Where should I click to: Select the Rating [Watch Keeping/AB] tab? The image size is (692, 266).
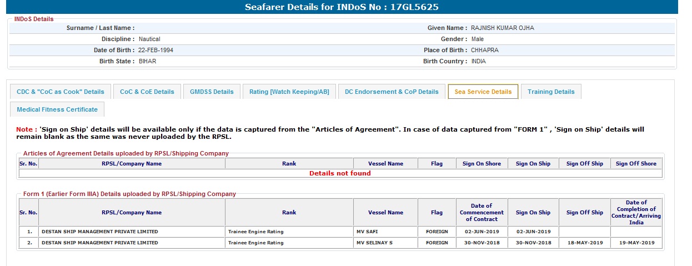pyautogui.click(x=289, y=92)
